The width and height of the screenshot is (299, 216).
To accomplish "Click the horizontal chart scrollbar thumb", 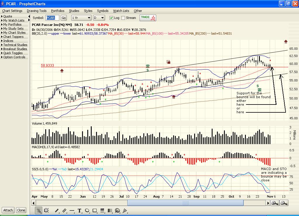I will pos(185,203).
